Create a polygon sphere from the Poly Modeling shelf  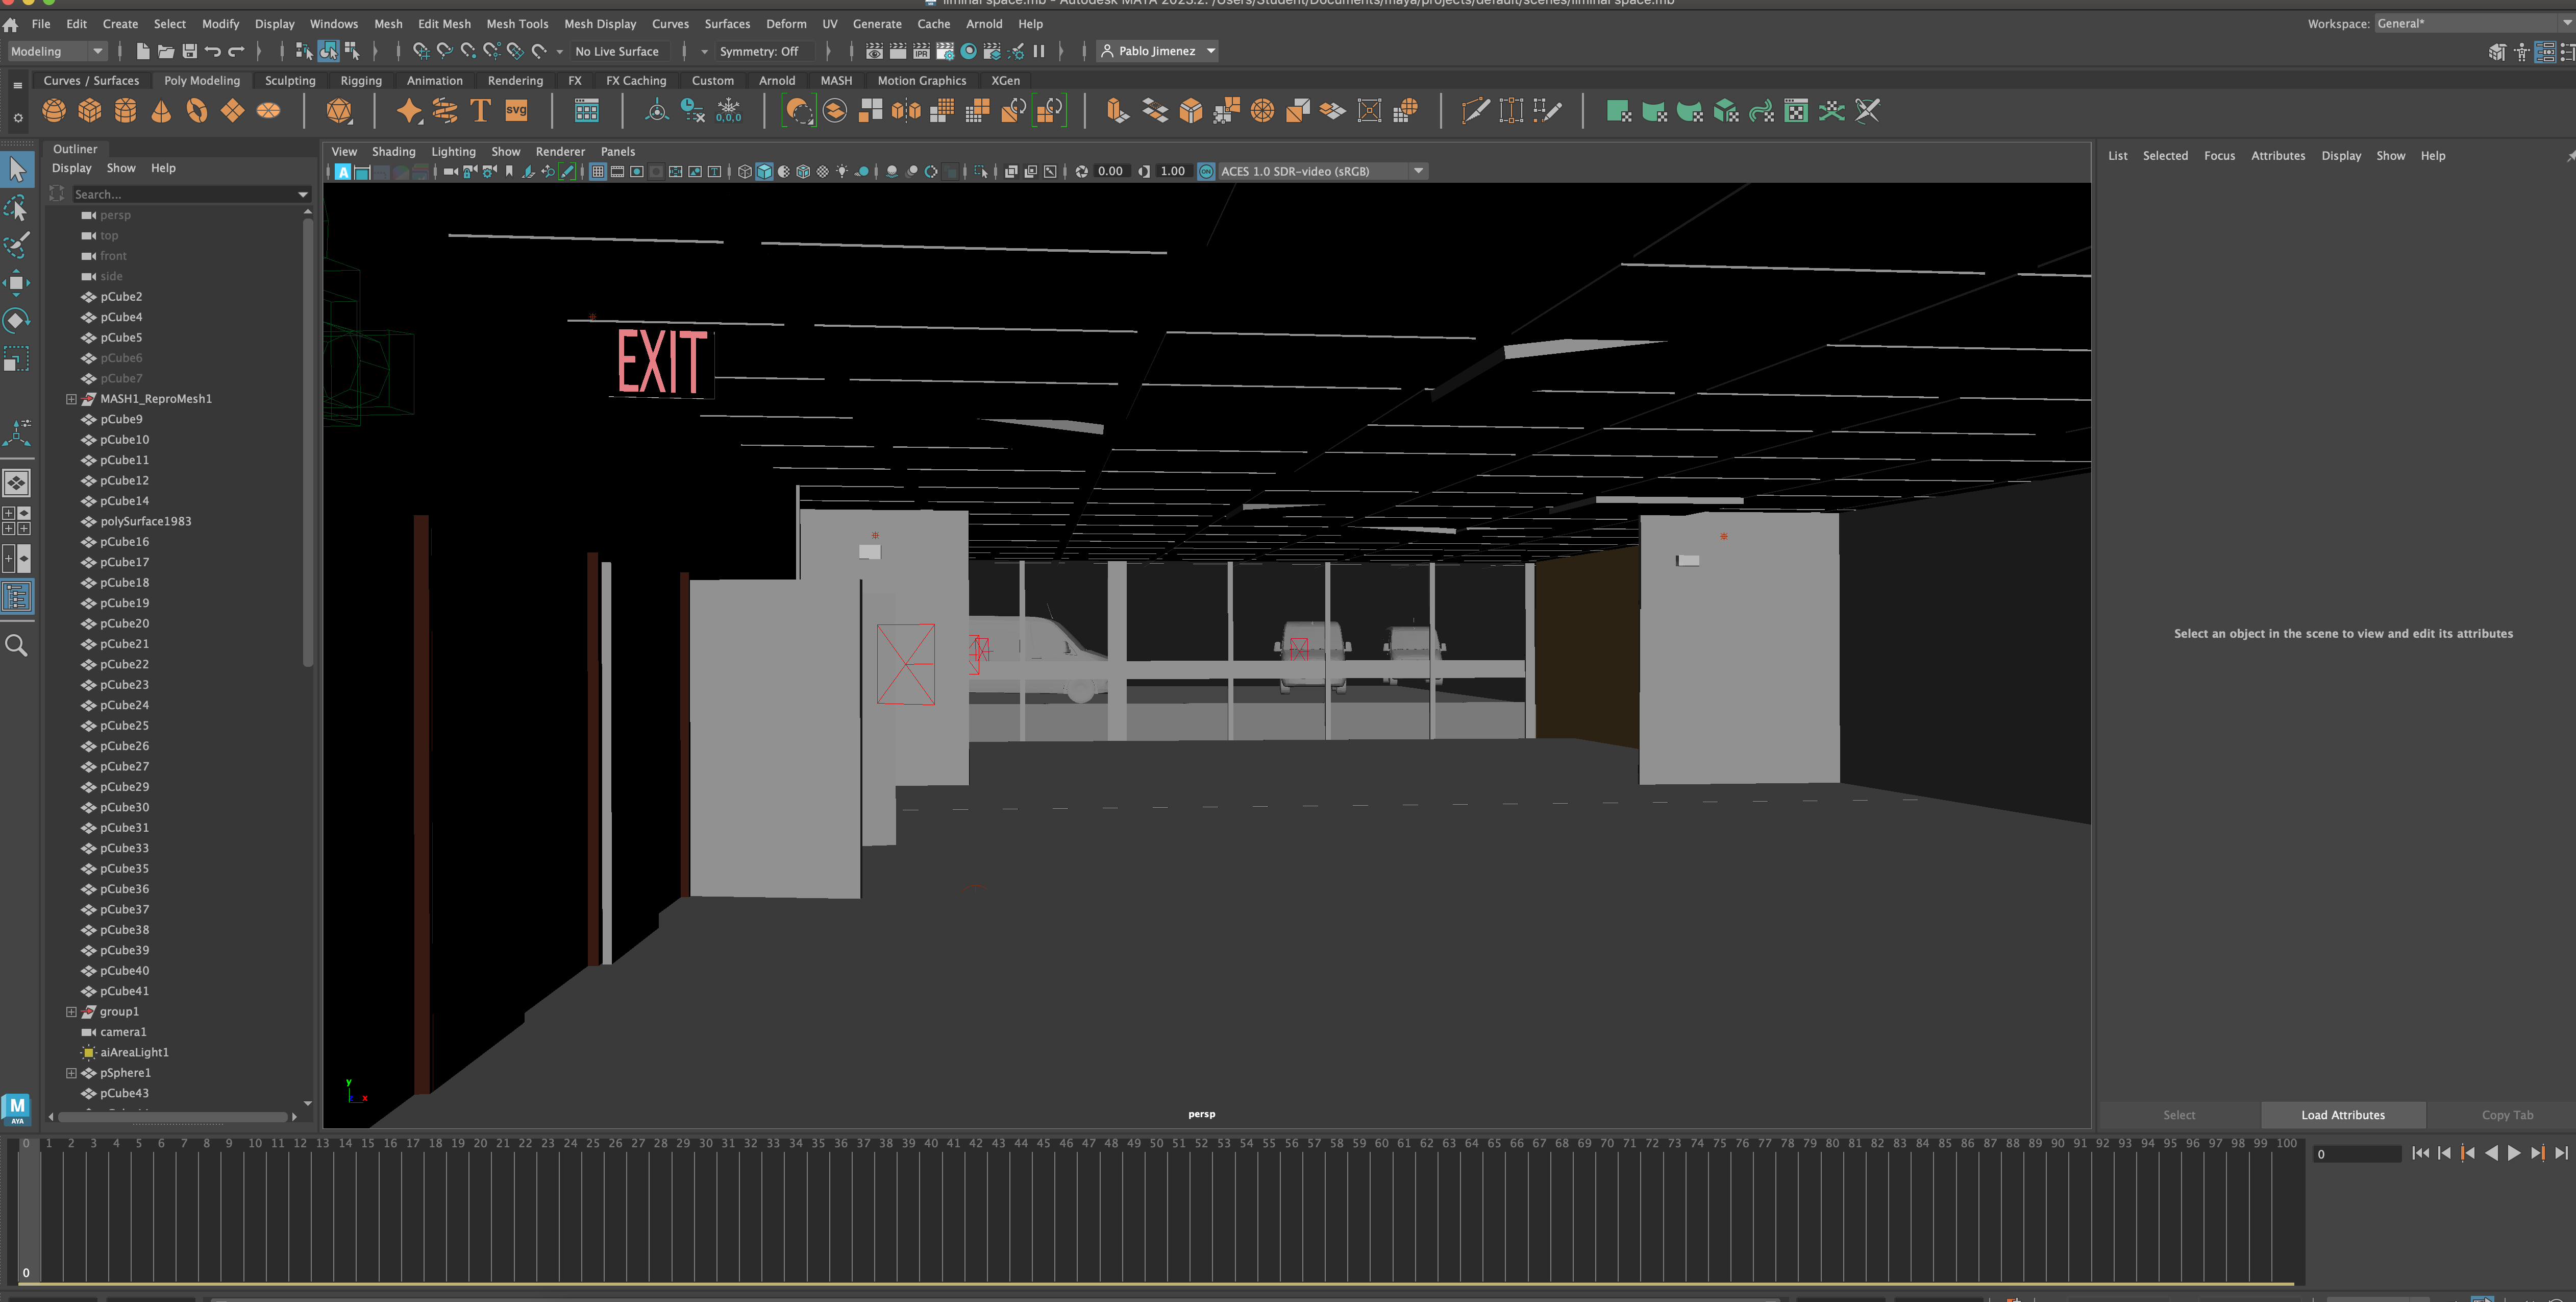pyautogui.click(x=54, y=111)
